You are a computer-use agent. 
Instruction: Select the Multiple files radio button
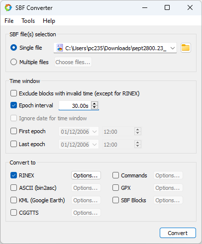(x=13, y=62)
